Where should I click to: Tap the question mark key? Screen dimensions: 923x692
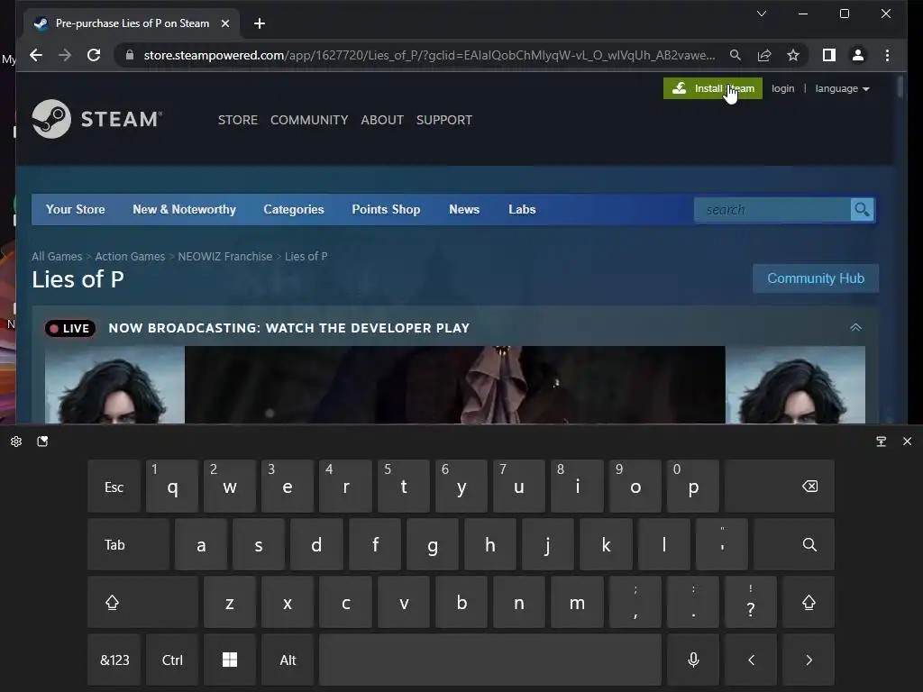coord(751,602)
